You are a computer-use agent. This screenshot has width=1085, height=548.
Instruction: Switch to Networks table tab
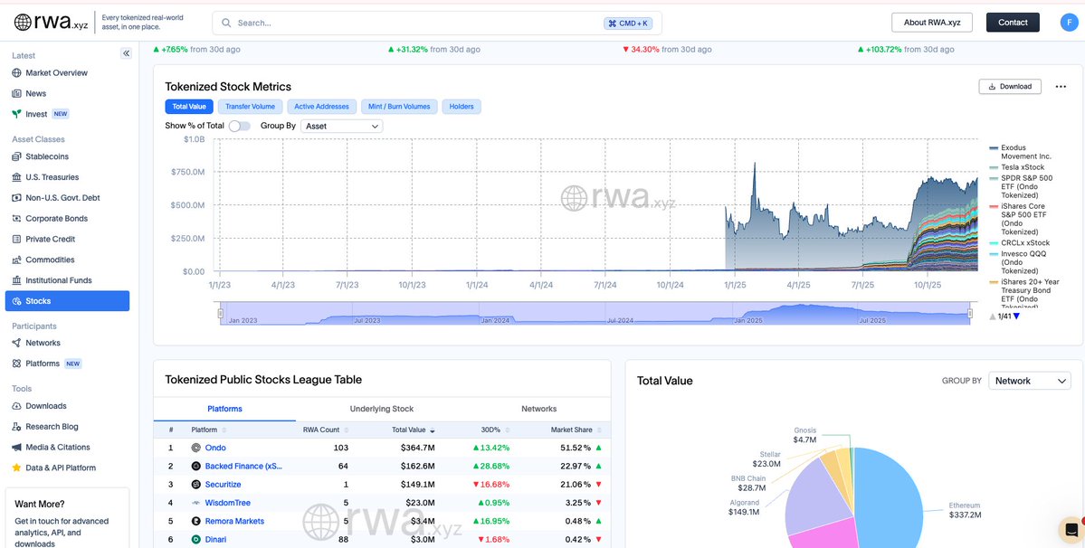[x=539, y=409]
